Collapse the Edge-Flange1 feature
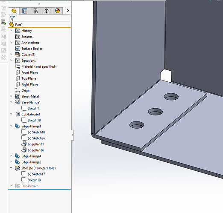The width and height of the screenshot is (223, 213). [11, 126]
